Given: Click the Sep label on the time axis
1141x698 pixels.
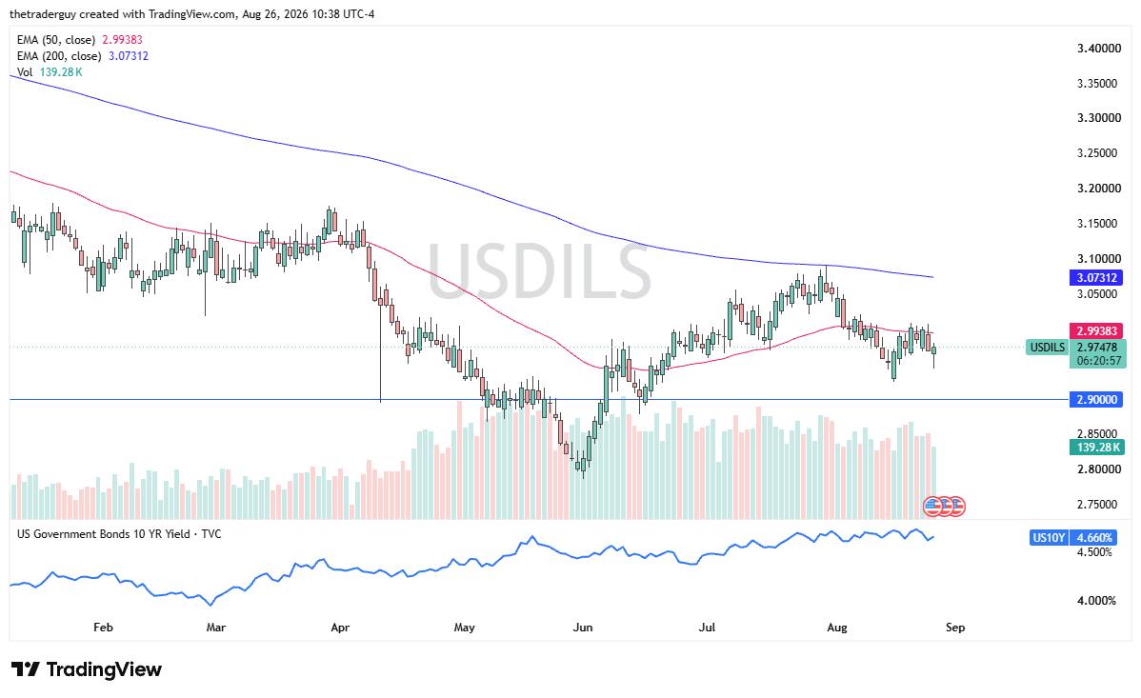Looking at the screenshot, I should [954, 628].
